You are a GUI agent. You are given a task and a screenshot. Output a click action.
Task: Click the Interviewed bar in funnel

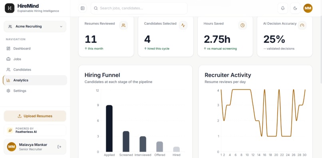[x=143, y=144]
